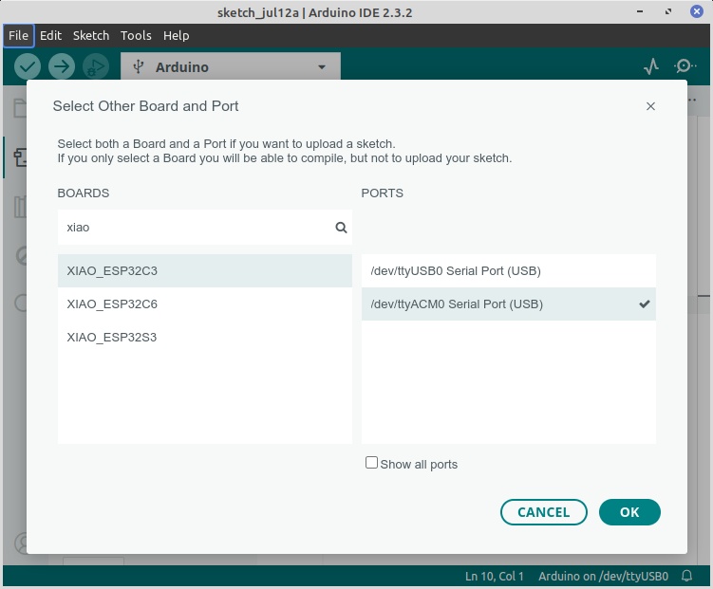Start the debugger from the toolbar icon
The width and height of the screenshot is (713, 589).
95,66
